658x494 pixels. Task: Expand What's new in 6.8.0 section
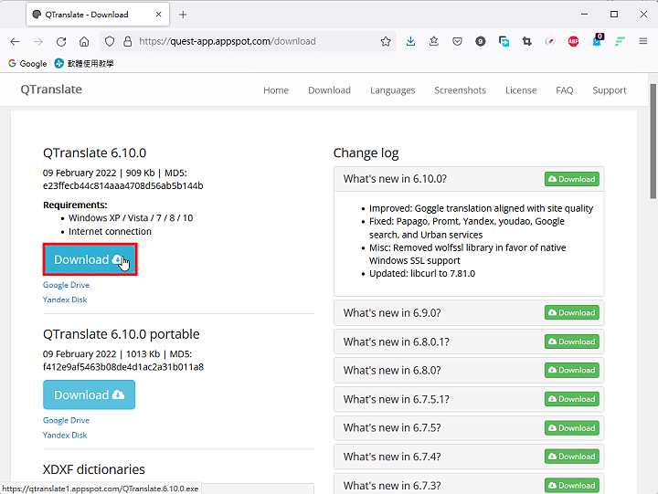click(392, 371)
